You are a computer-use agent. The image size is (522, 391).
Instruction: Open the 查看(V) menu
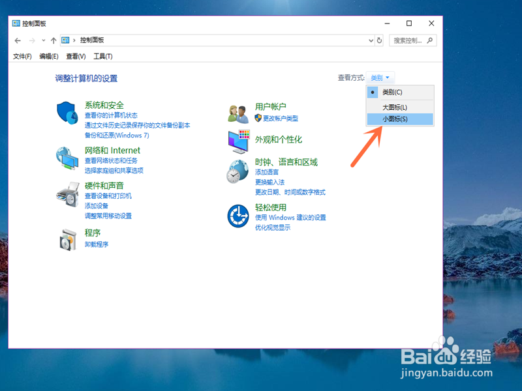pyautogui.click(x=76, y=57)
